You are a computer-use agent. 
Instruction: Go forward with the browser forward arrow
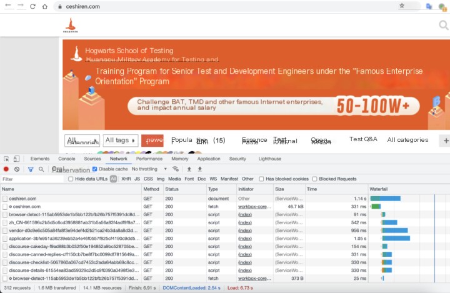click(x=21, y=6)
